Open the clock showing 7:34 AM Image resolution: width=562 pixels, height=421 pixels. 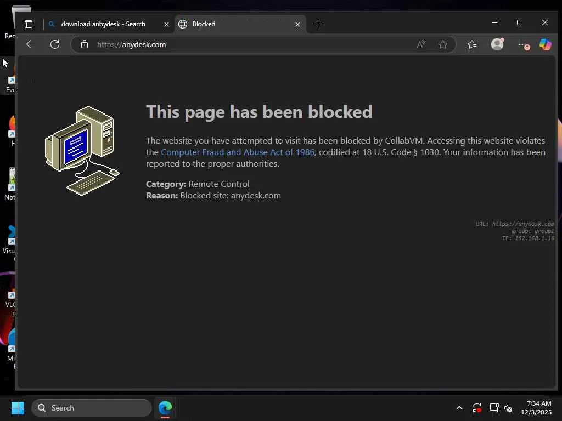pyautogui.click(x=536, y=408)
